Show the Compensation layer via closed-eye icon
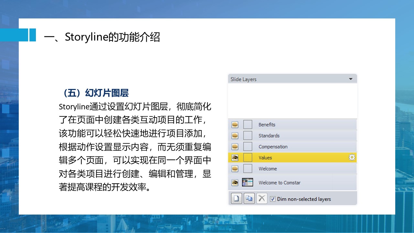 (x=235, y=147)
